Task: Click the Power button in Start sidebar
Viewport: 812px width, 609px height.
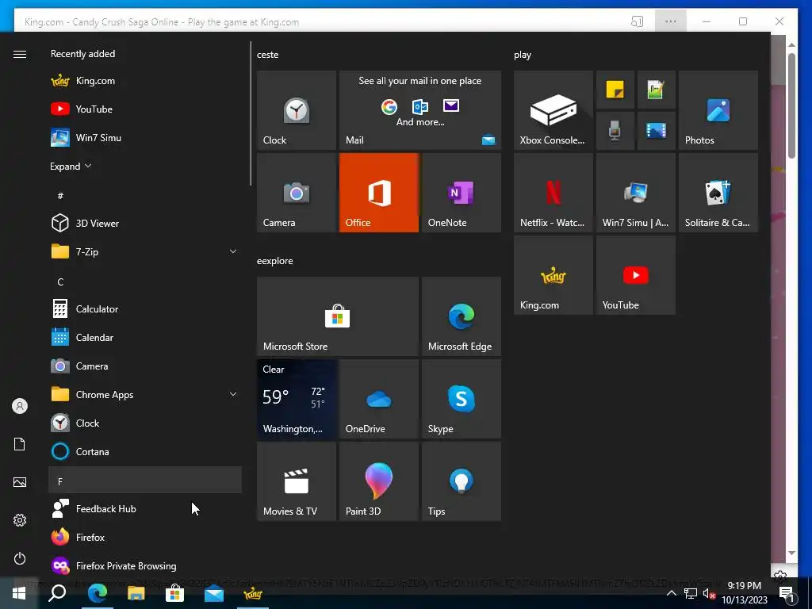Action: coord(20,558)
